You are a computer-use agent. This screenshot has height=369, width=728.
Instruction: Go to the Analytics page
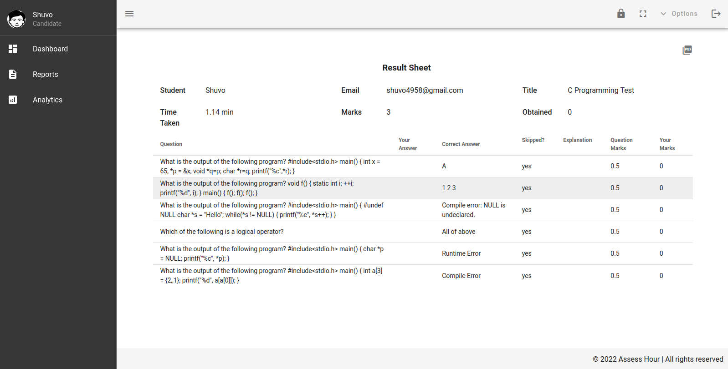click(47, 100)
